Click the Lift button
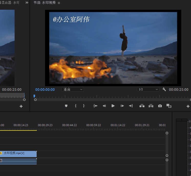 [x=142, y=106]
